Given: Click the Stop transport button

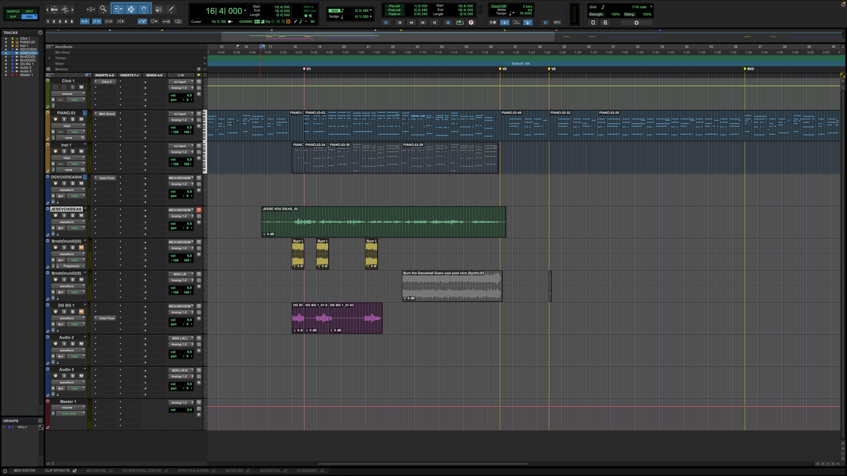Looking at the screenshot, I should pos(448,22).
